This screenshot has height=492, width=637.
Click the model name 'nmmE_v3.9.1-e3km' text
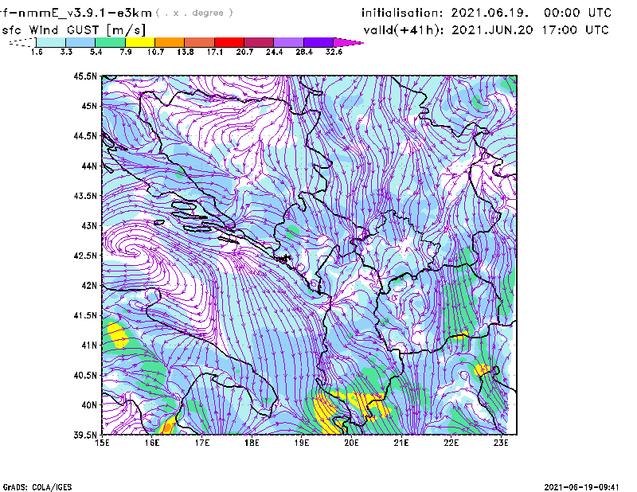(85, 13)
